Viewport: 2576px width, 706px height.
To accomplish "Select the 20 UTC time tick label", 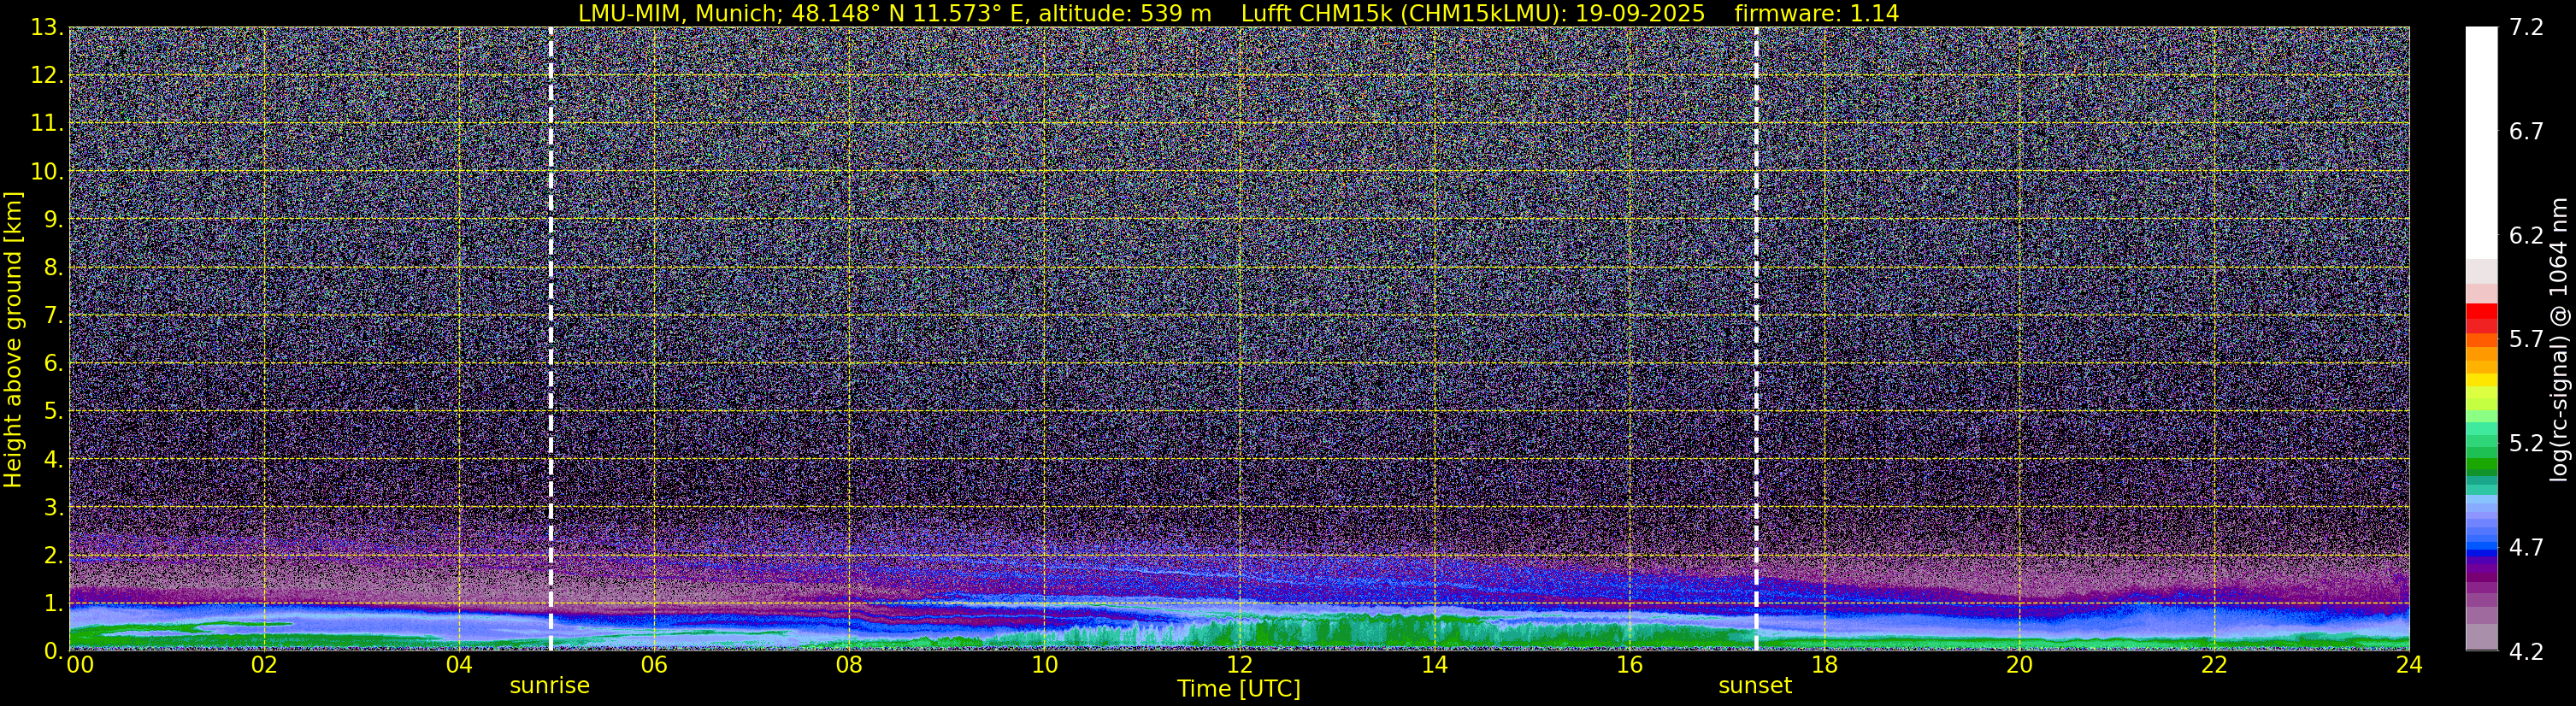I will pos(2019,665).
